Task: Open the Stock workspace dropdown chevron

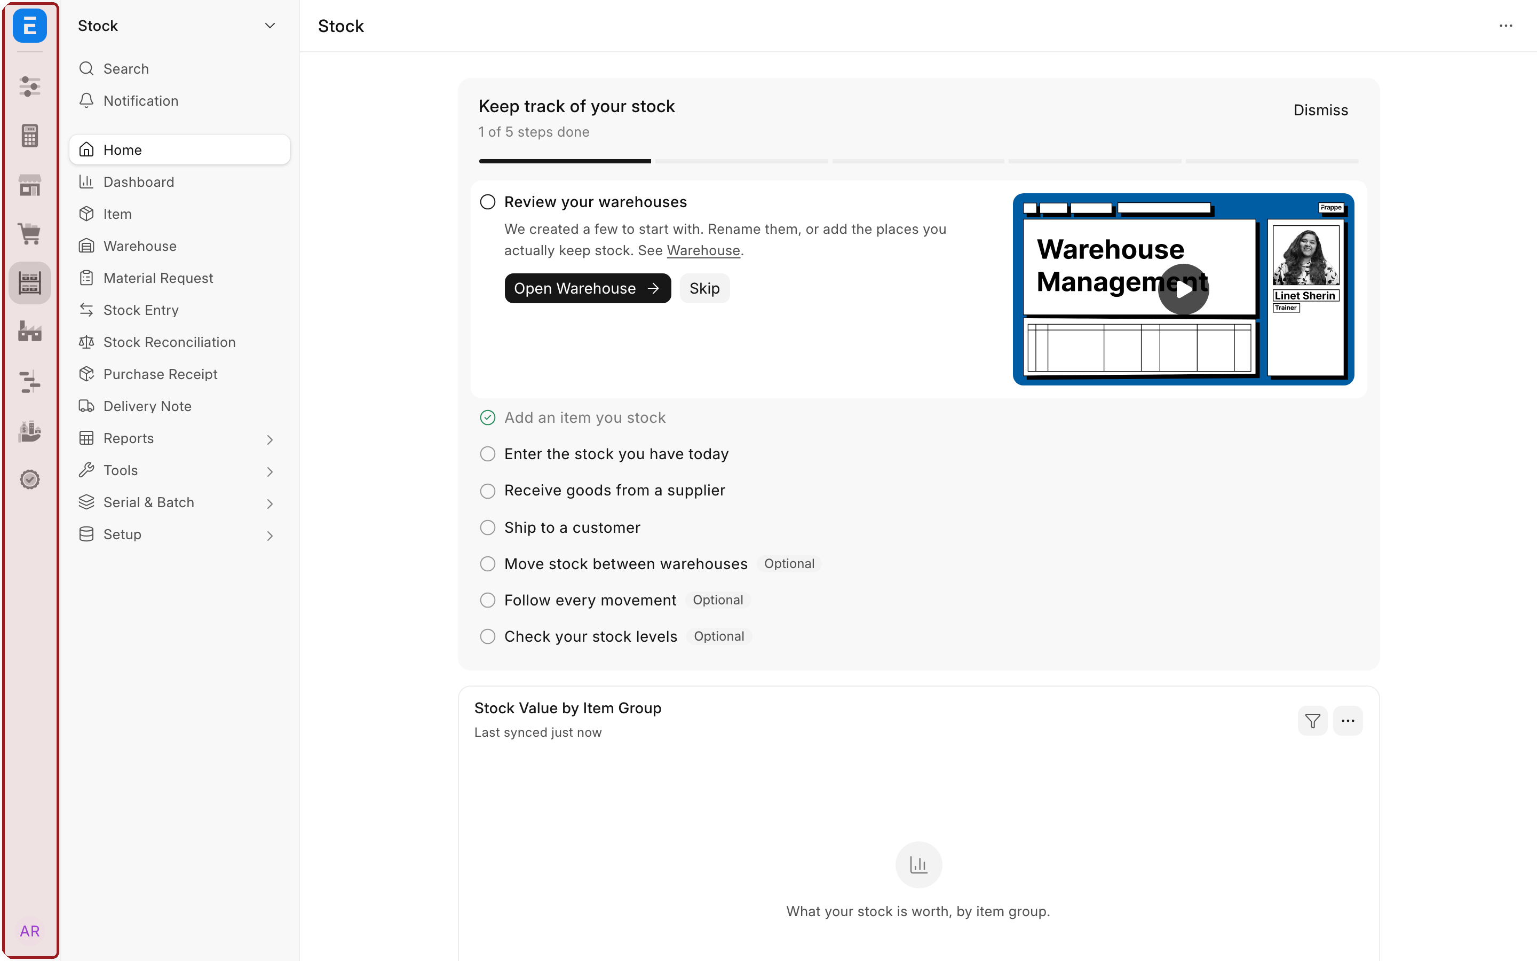Action: coord(270,26)
